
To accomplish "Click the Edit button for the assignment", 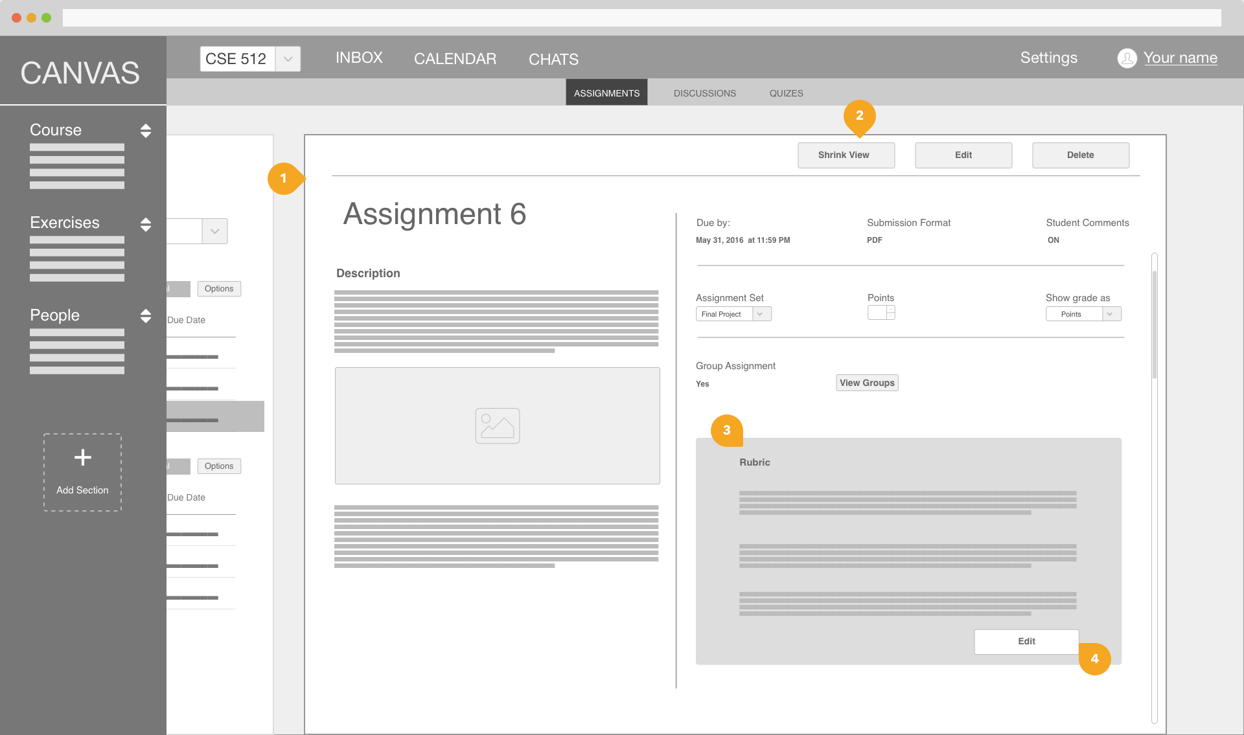I will point(963,155).
